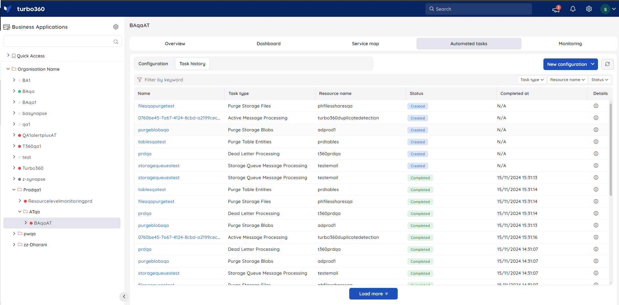619x305 pixels.
Task: Collapse the sidebar with the arrow button
Action: (124, 297)
